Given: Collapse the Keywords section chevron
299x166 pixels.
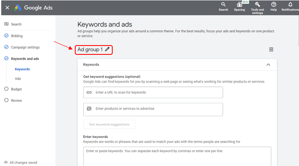Looking at the screenshot, I should pos(268,64).
